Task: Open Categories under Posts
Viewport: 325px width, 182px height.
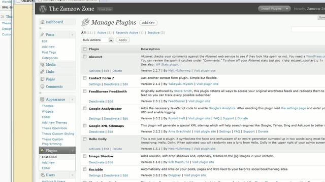Action: [x=50, y=58]
